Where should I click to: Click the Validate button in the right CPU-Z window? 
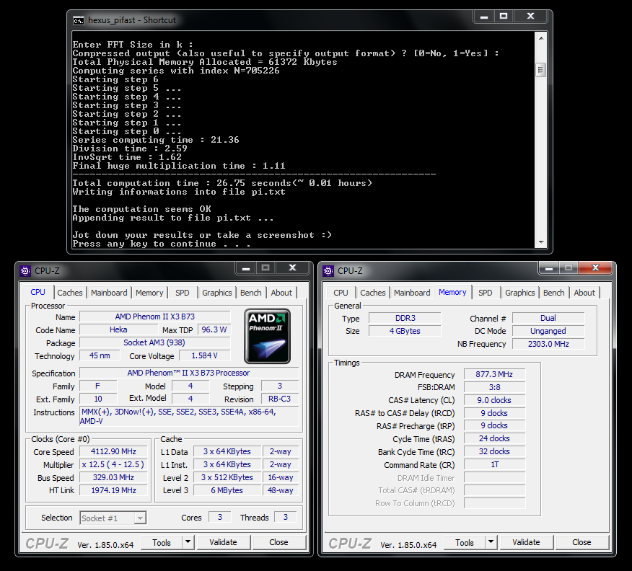click(x=526, y=542)
